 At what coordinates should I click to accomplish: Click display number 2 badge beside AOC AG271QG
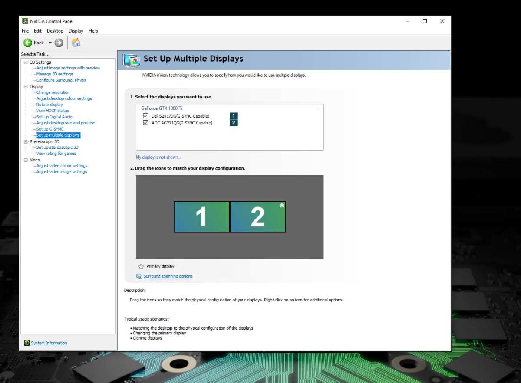[234, 123]
